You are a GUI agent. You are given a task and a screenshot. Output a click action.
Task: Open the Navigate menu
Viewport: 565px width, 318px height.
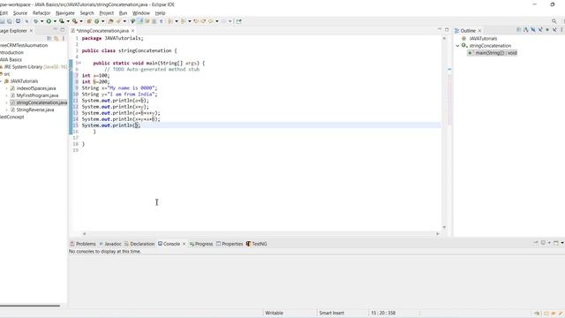click(x=64, y=13)
